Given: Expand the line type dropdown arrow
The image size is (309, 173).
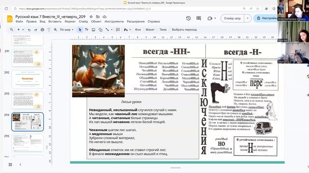Looking at the screenshot, I should click(112, 30).
